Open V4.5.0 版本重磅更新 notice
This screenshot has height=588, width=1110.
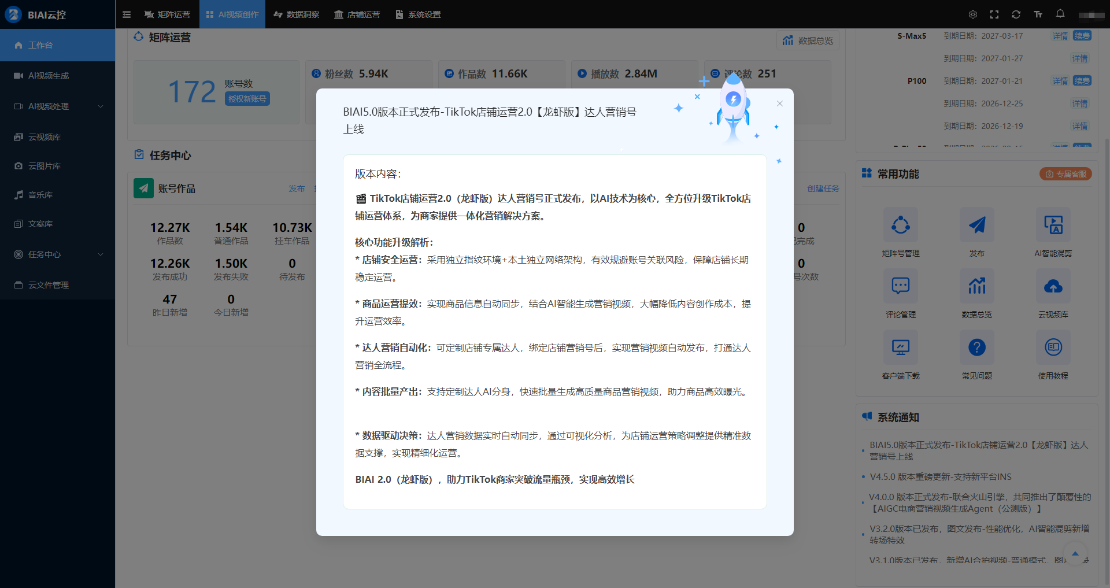(x=941, y=477)
